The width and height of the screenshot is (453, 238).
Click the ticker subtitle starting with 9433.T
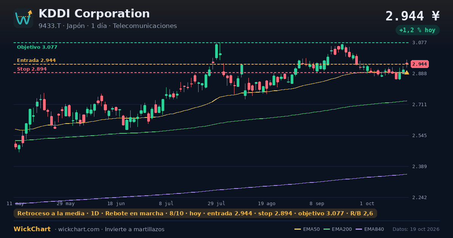[x=108, y=26]
